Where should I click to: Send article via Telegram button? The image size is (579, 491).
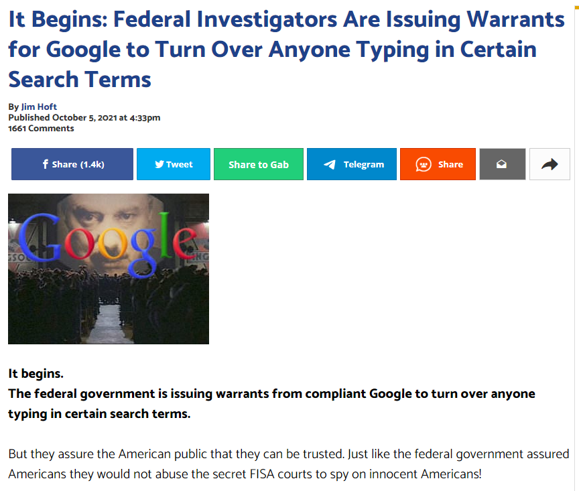[x=352, y=164]
